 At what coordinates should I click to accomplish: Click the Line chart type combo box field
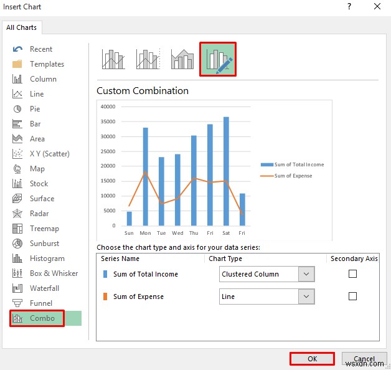tap(267, 296)
